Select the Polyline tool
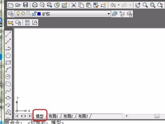This screenshot has height=124, width=165. pyautogui.click(x=8, y=48)
